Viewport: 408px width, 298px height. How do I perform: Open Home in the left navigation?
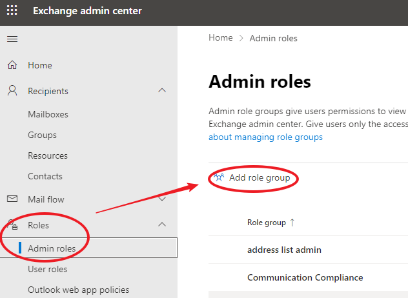point(40,65)
